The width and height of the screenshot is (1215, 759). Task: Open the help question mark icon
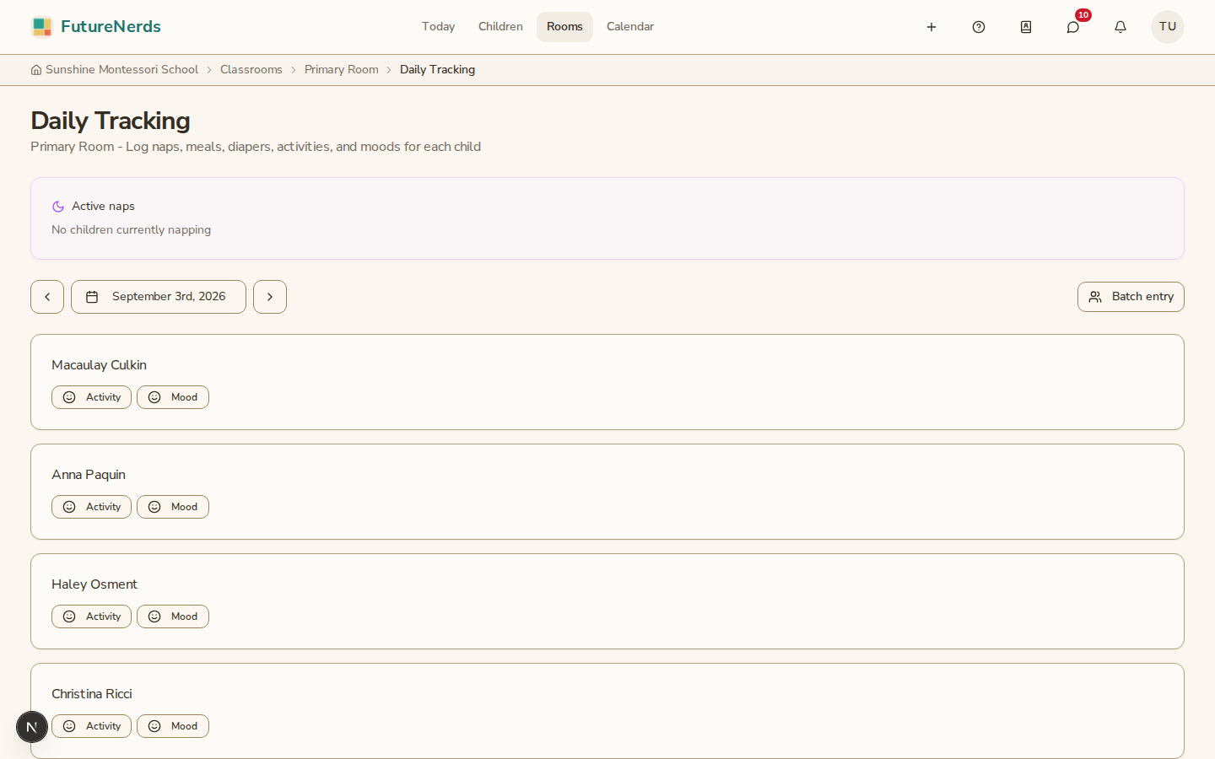coord(979,27)
